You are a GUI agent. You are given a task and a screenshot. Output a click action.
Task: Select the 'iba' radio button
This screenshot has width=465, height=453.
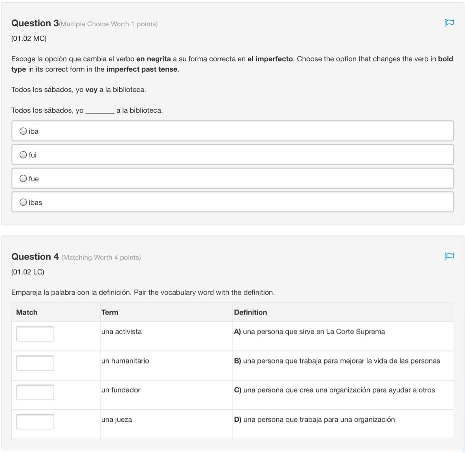point(23,131)
